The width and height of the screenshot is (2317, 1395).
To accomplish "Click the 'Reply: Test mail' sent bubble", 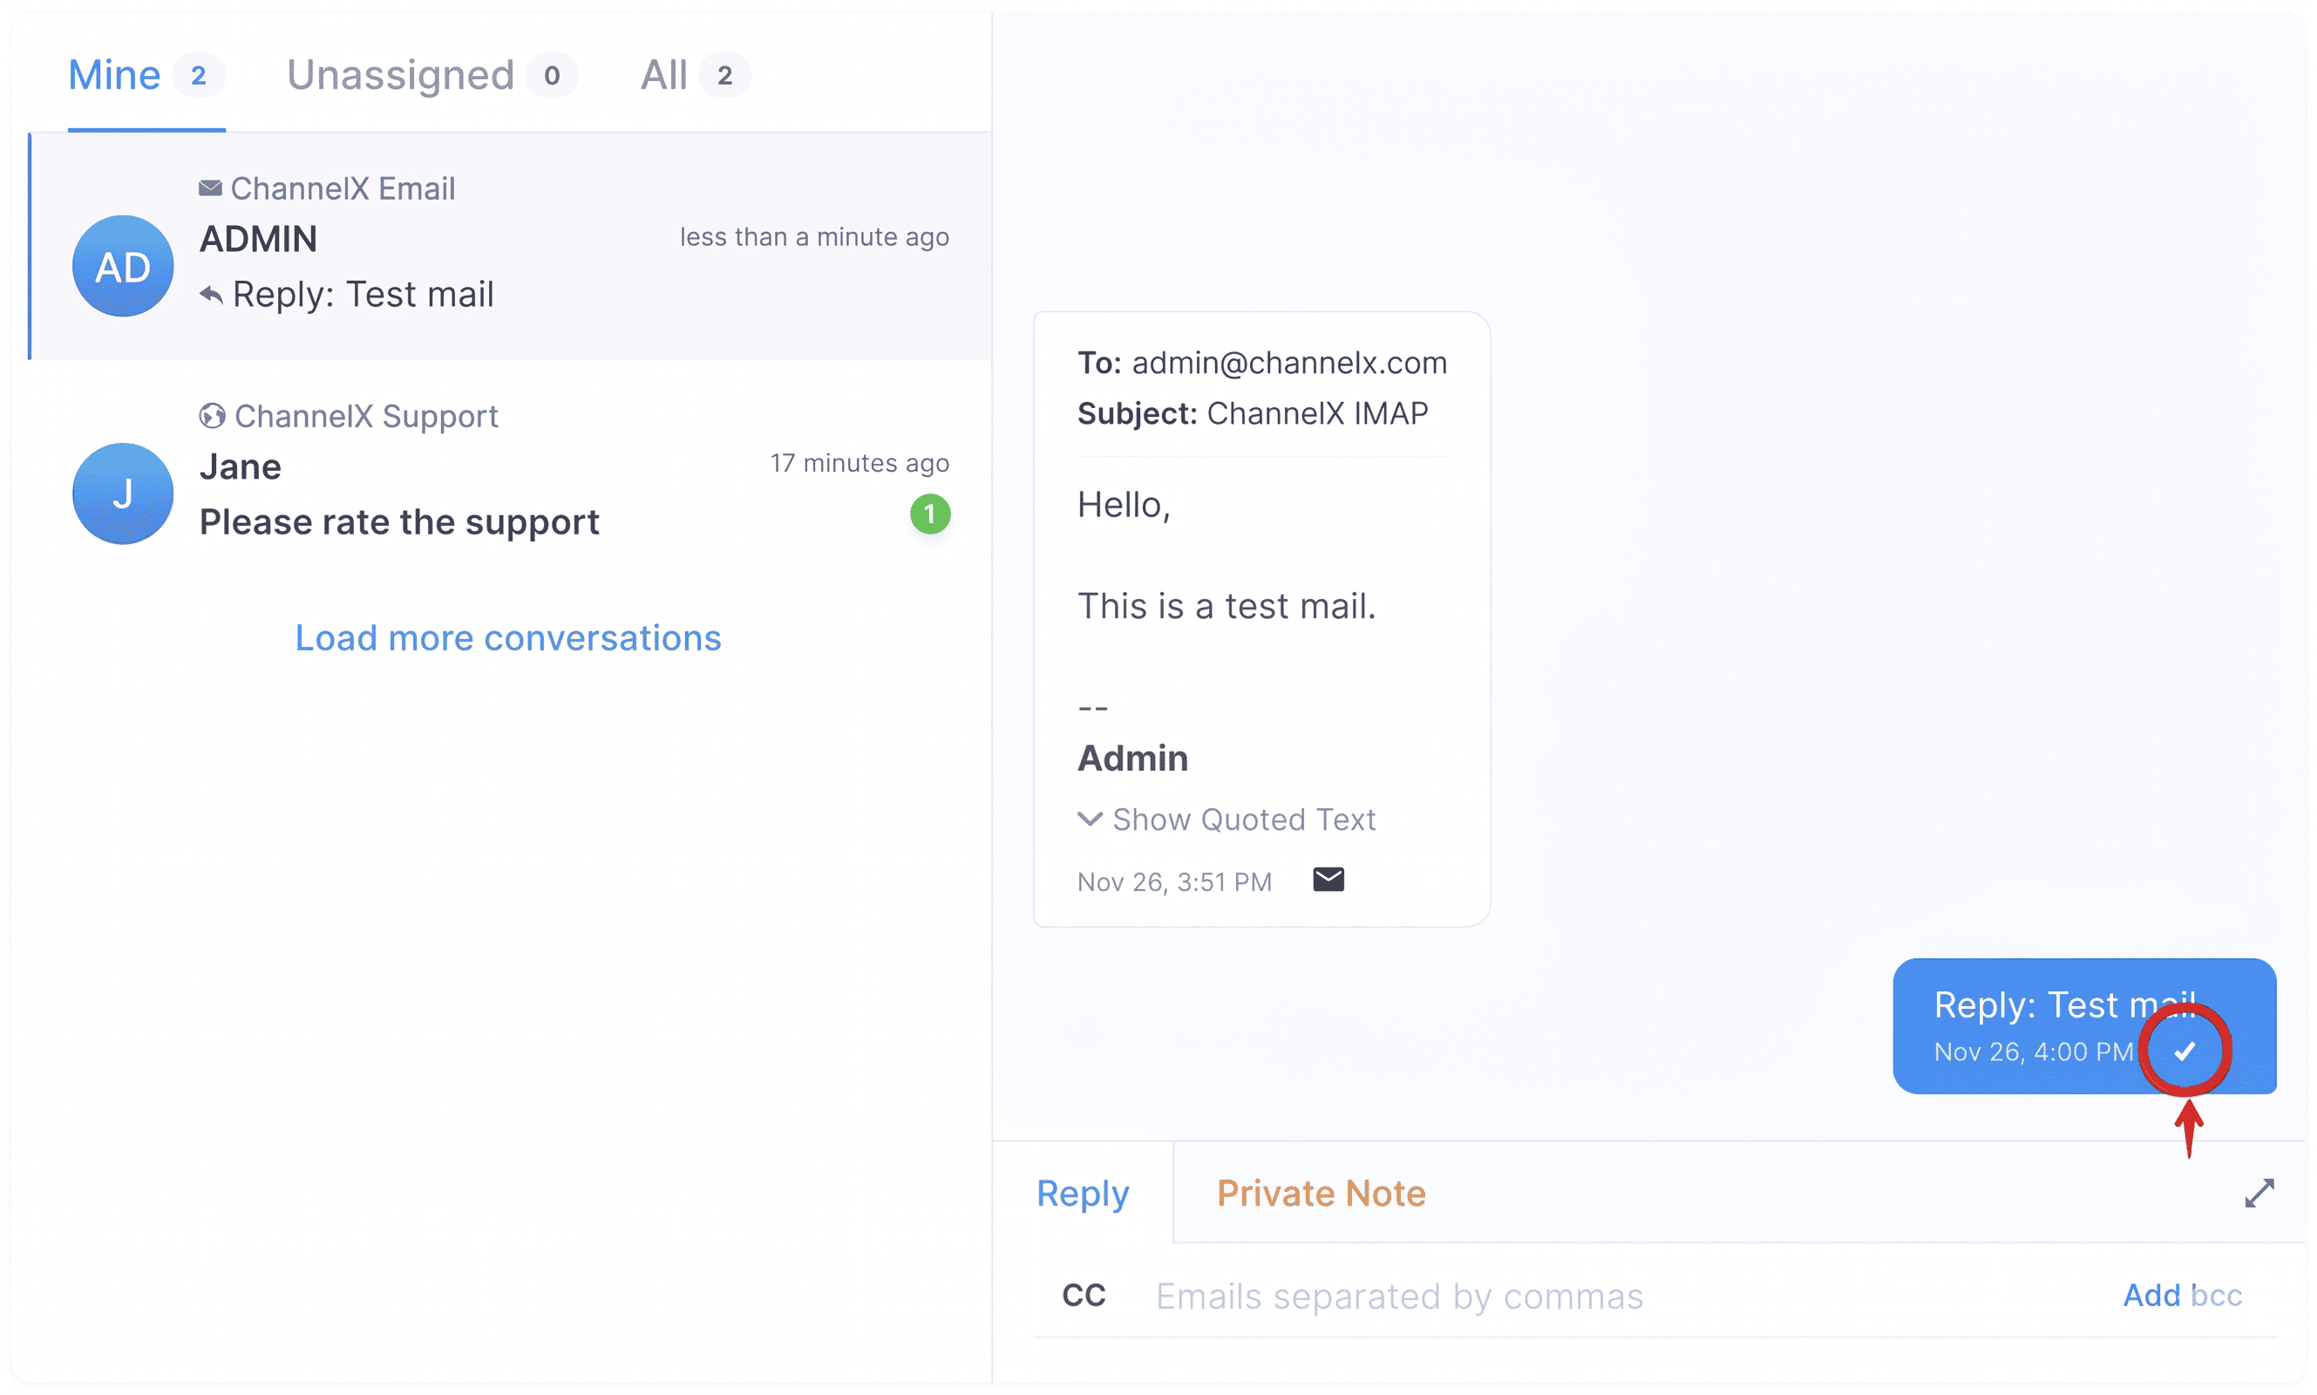I will (2084, 1025).
